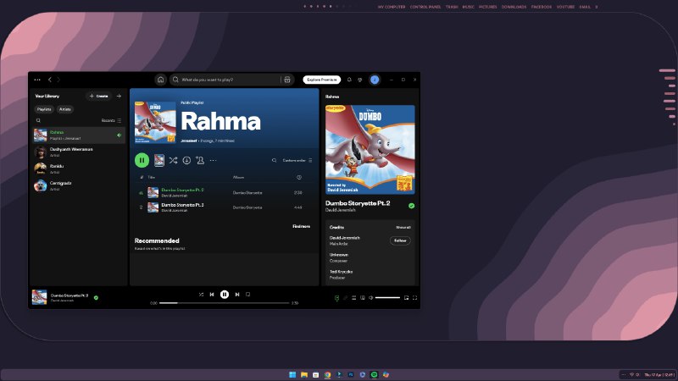Open the Dushyanth Weeraman artist
Viewport: 678px width, 381px height.
[79, 152]
